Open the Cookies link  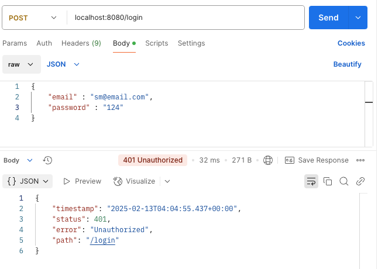351,43
